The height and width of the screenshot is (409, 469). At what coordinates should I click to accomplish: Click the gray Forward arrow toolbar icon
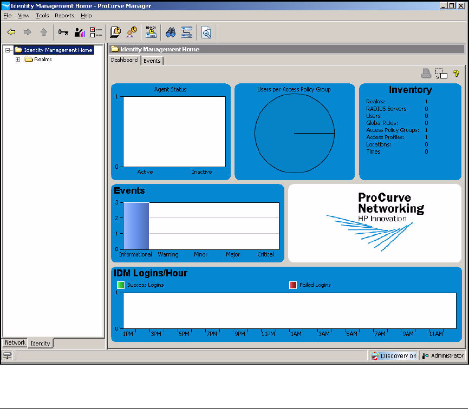pos(28,32)
